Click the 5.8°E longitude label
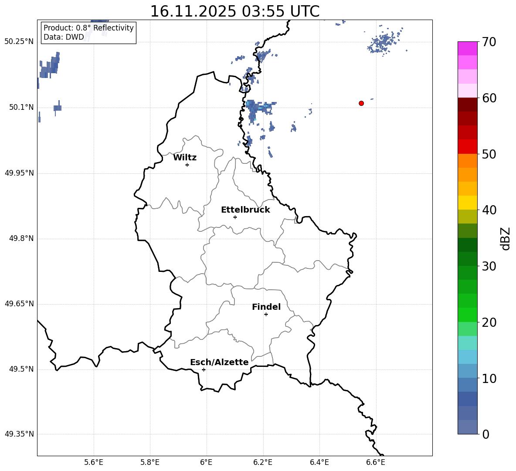This screenshot has width=516, height=471. (x=150, y=462)
